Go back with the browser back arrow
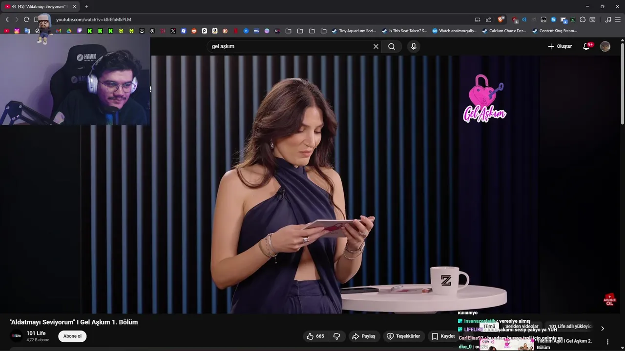This screenshot has width=625, height=351. pyautogui.click(x=7, y=19)
